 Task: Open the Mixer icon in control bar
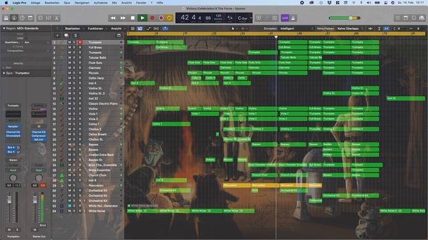(x=49, y=18)
